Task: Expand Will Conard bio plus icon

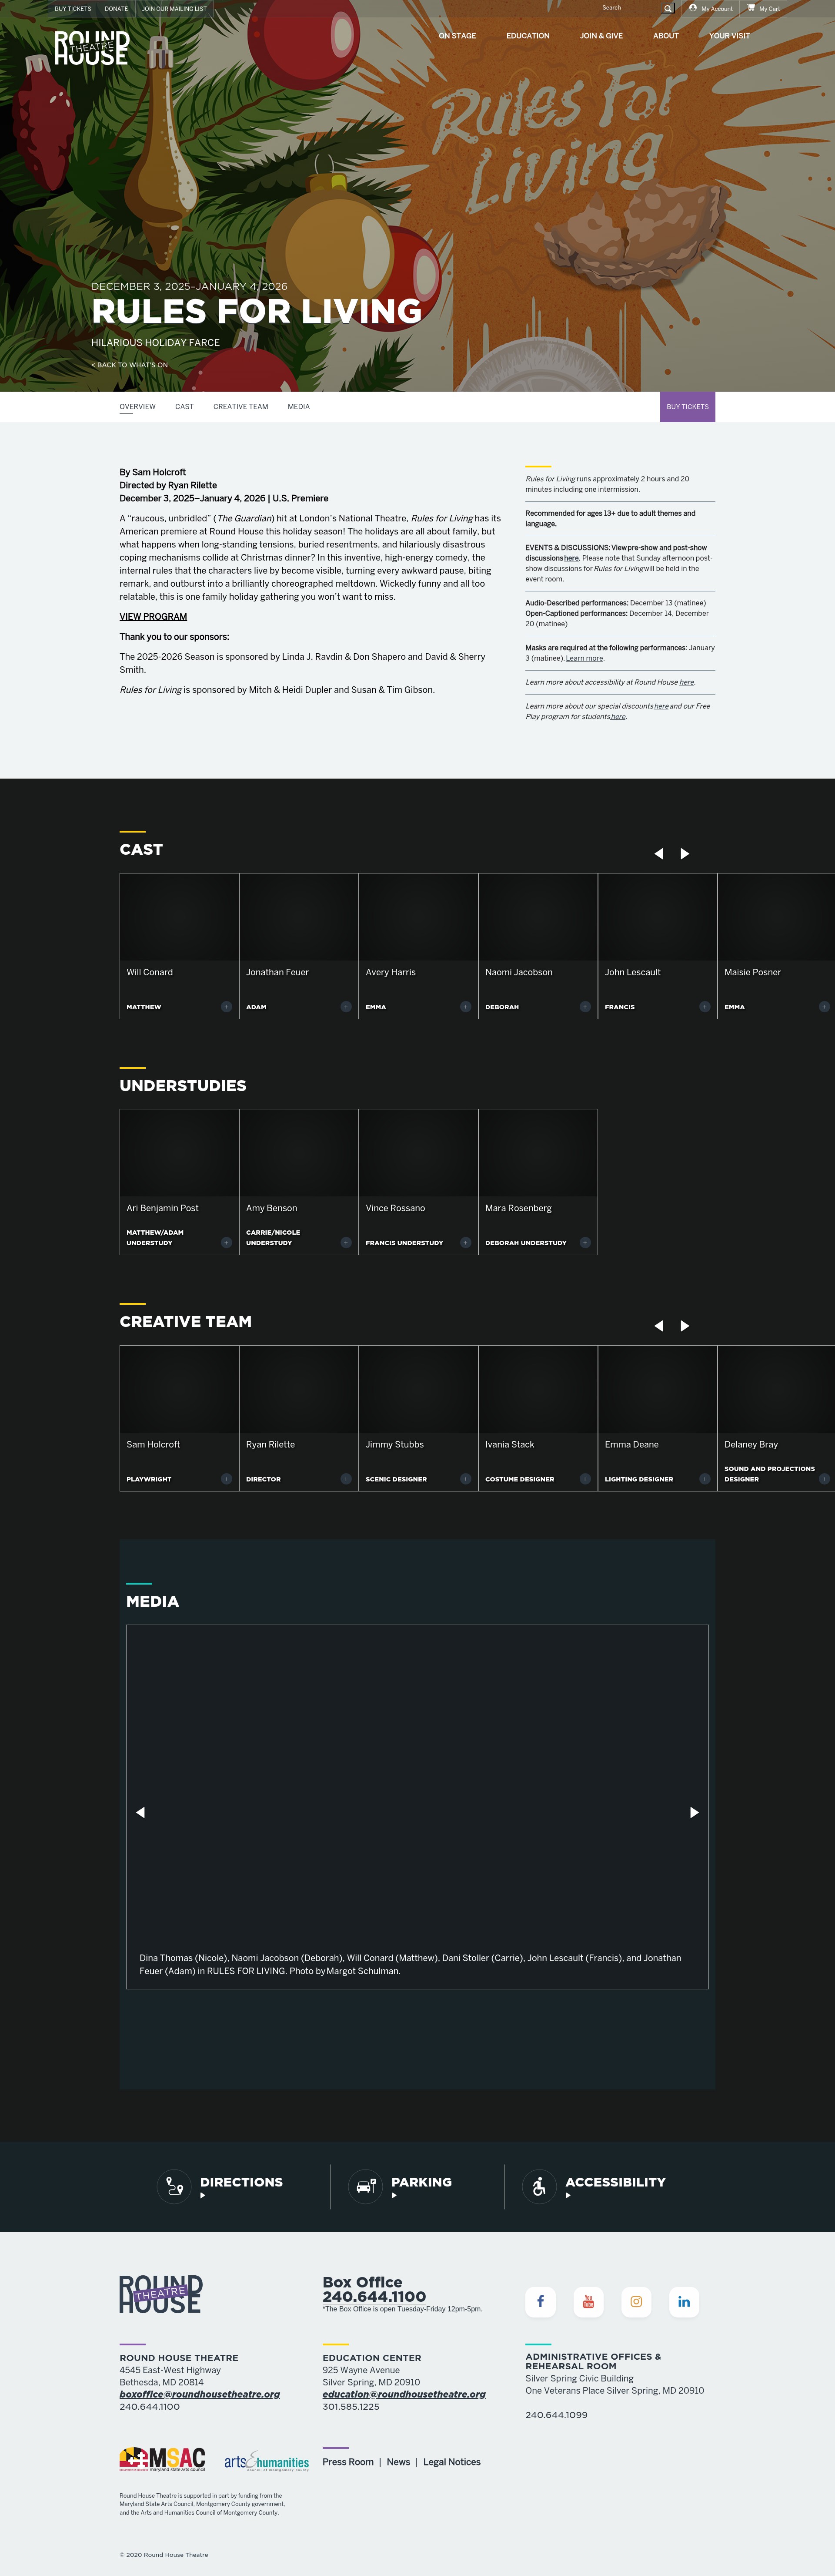Action: pos(227,1007)
